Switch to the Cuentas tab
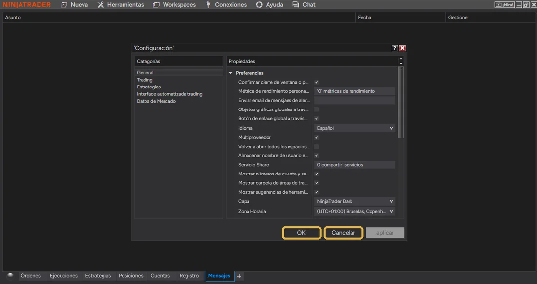Screen dimensions: 537x284 pyautogui.click(x=160, y=276)
